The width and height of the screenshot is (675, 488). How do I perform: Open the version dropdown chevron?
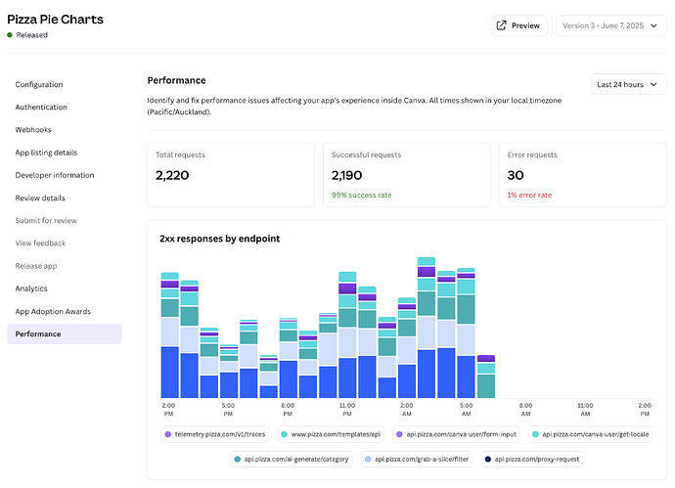click(x=653, y=25)
